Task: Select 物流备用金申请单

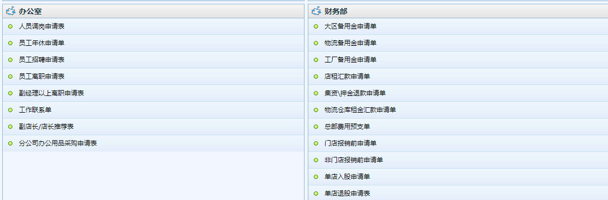Action: click(351, 43)
